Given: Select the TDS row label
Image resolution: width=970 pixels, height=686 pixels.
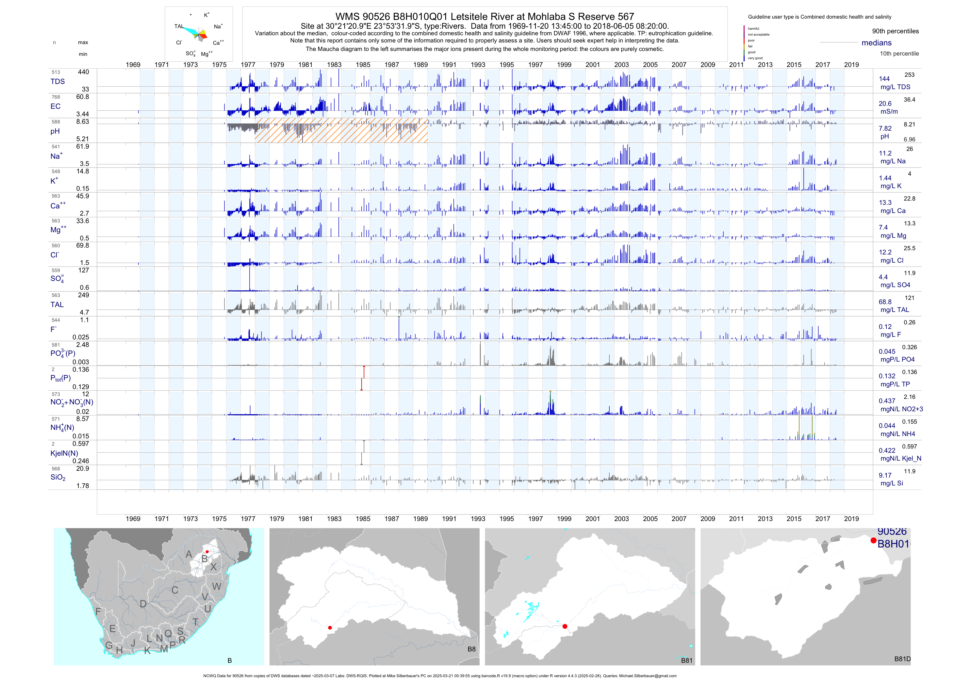Looking at the screenshot, I should [x=58, y=82].
